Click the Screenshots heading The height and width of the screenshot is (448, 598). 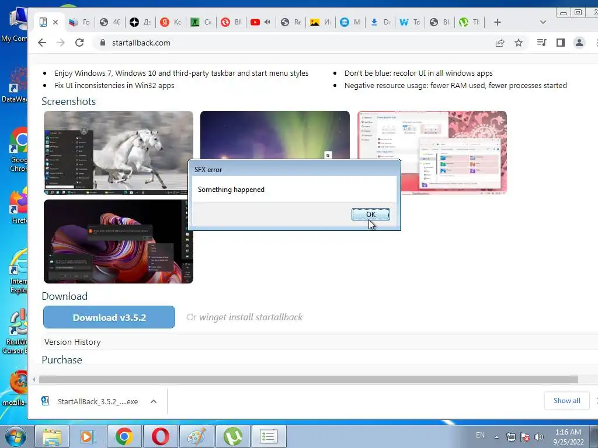coord(69,101)
